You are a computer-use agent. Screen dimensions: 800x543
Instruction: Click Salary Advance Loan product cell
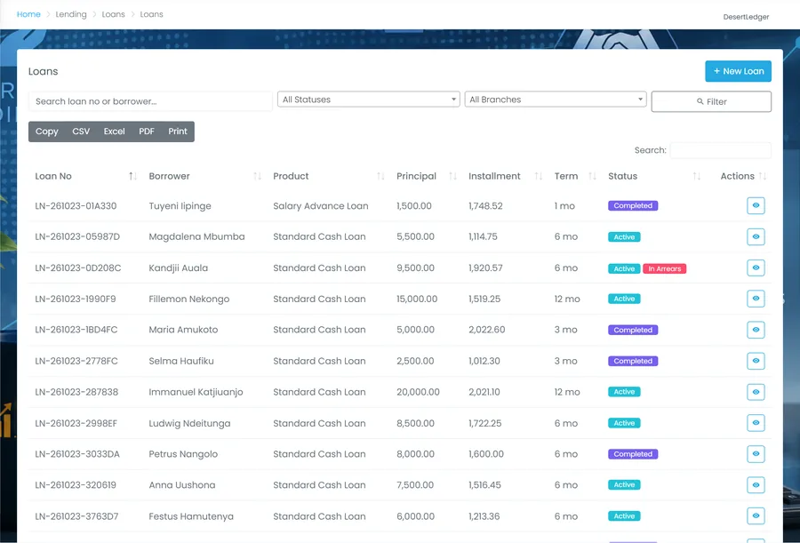click(320, 206)
